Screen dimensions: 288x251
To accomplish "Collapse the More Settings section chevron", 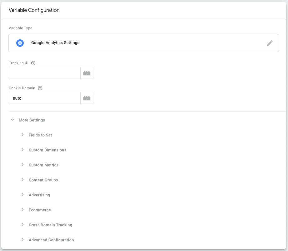I will point(12,120).
